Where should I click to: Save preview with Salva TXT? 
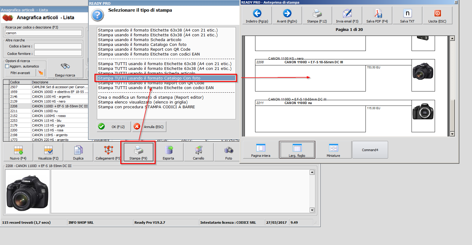tap(407, 16)
